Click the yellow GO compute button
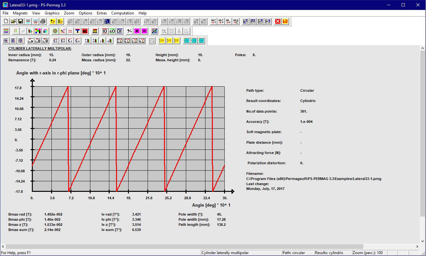Screen dimensions: 426x256 pyautogui.click(x=285, y=21)
